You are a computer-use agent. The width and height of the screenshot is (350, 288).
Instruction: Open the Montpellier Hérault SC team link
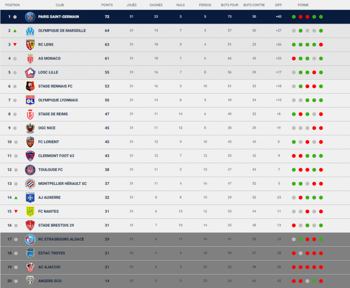(x=62, y=183)
